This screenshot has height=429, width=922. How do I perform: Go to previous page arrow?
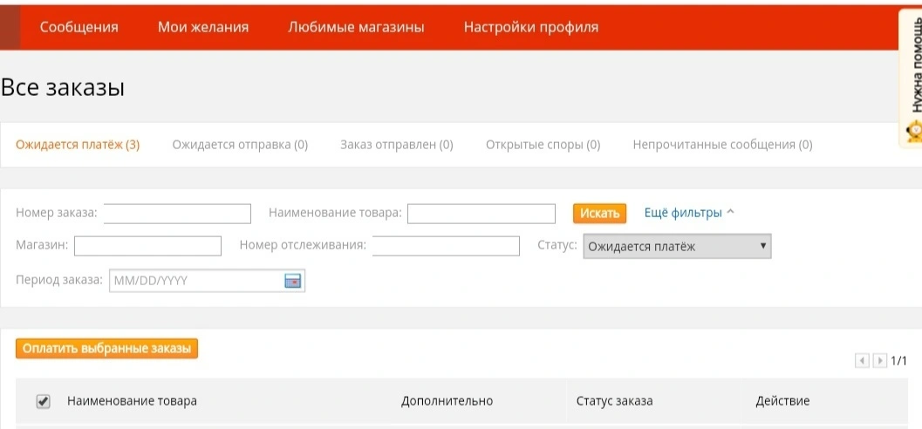point(862,360)
